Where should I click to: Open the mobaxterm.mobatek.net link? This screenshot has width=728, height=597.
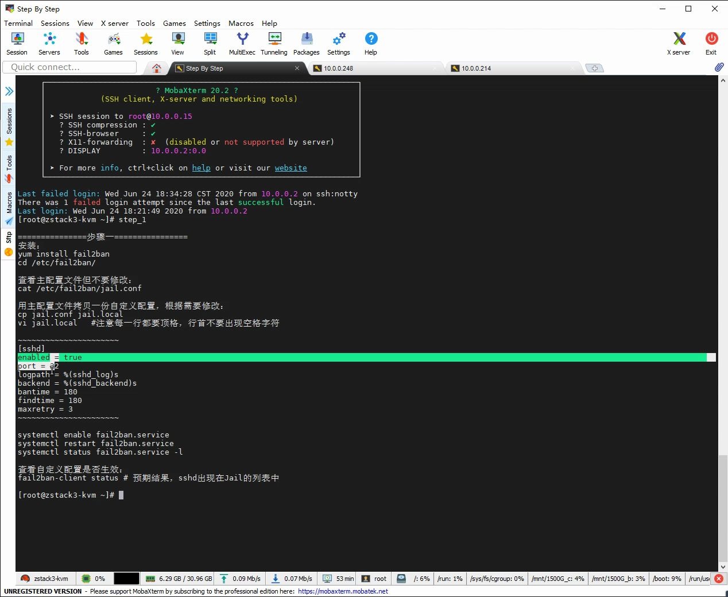coord(343,591)
